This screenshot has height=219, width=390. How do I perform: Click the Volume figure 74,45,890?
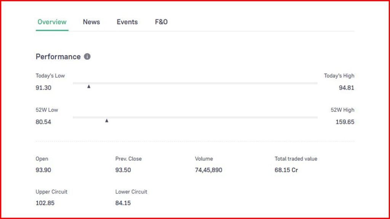[208, 170]
